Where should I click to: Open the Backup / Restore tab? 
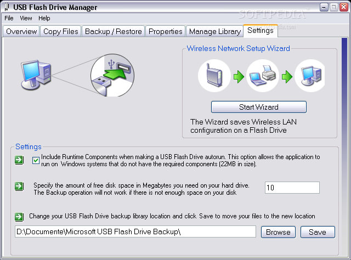tap(114, 31)
